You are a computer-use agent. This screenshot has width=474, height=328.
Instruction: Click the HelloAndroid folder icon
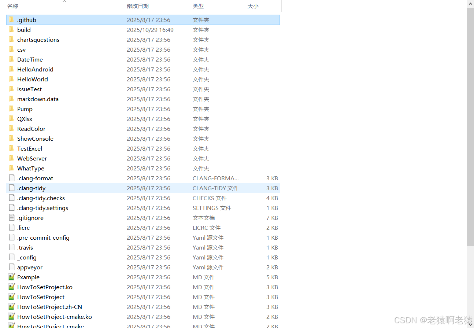[11, 69]
